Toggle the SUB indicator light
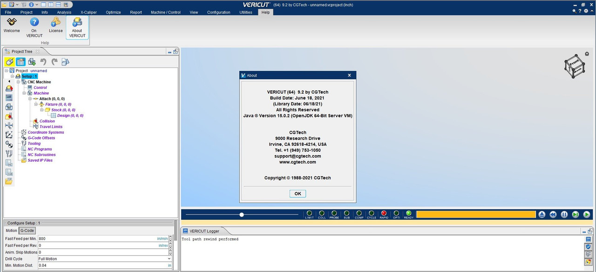Image resolution: width=596 pixels, height=272 pixels. (x=346, y=213)
